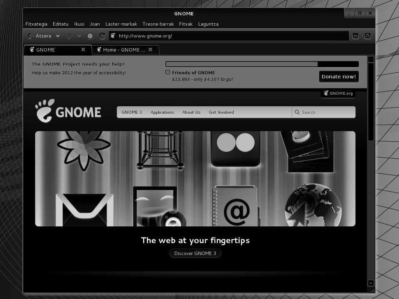Image resolution: width=399 pixels, height=299 pixels.
Task: Open the Ikusi menu
Action: [x=79, y=24]
